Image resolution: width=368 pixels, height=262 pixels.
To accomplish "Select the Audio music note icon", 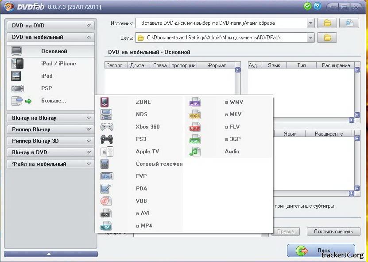I will tap(195, 152).
